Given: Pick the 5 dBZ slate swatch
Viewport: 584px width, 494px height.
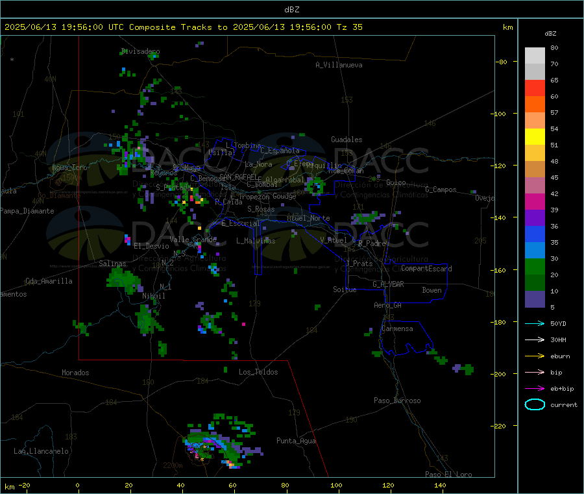Looking at the screenshot, I should coord(535,299).
